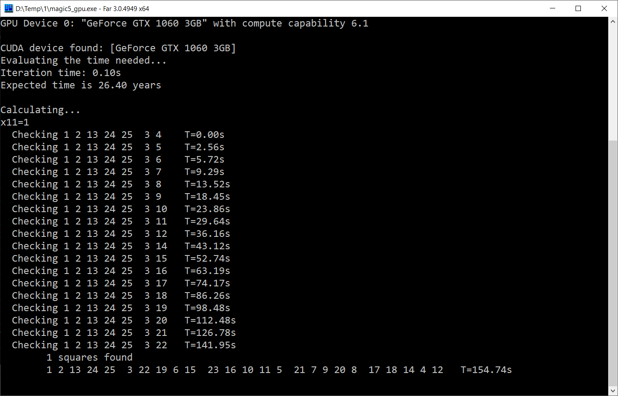Click the Checking row with T=141.95s
The height and width of the screenshot is (396, 618).
(124, 345)
